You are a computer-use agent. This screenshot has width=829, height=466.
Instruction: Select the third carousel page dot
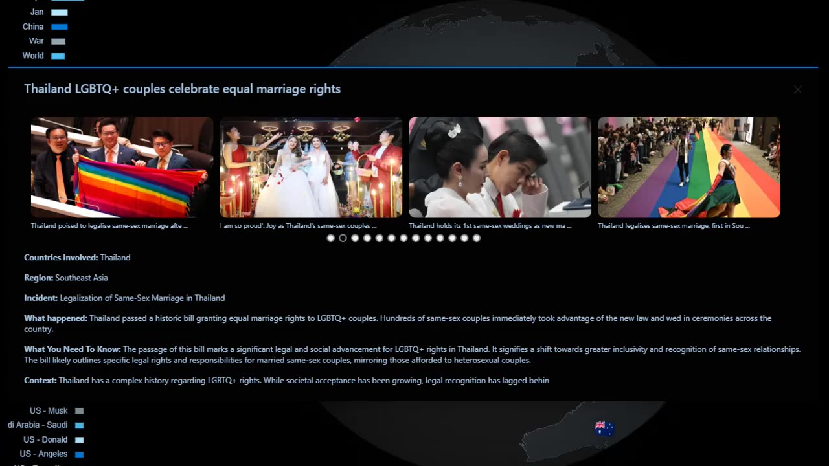pos(355,238)
